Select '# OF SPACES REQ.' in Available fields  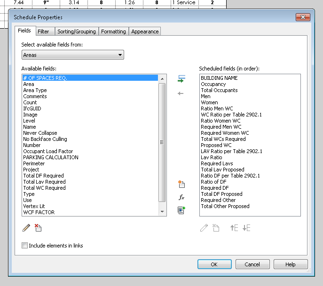tap(90, 78)
